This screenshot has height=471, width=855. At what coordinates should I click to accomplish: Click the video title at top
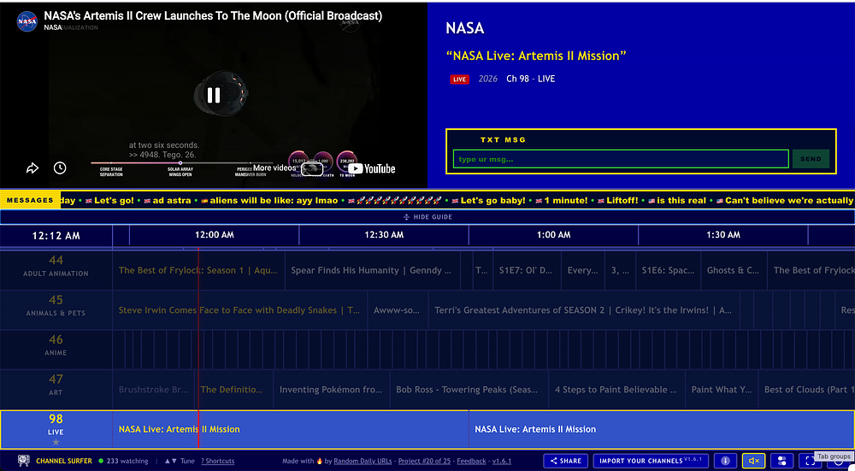pyautogui.click(x=213, y=15)
